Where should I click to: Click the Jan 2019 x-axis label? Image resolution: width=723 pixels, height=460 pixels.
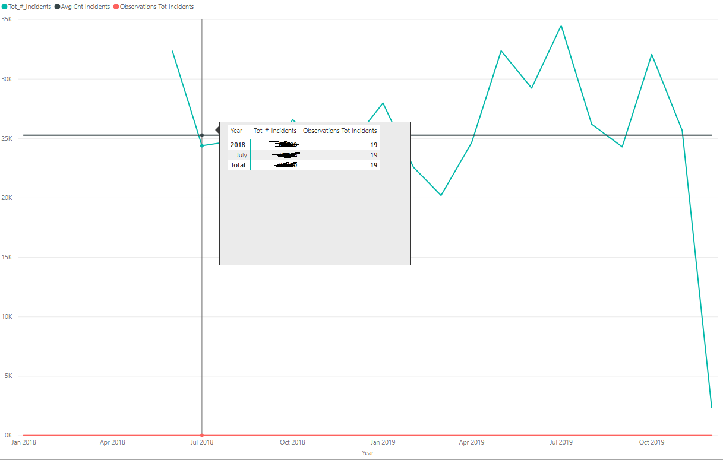click(383, 442)
